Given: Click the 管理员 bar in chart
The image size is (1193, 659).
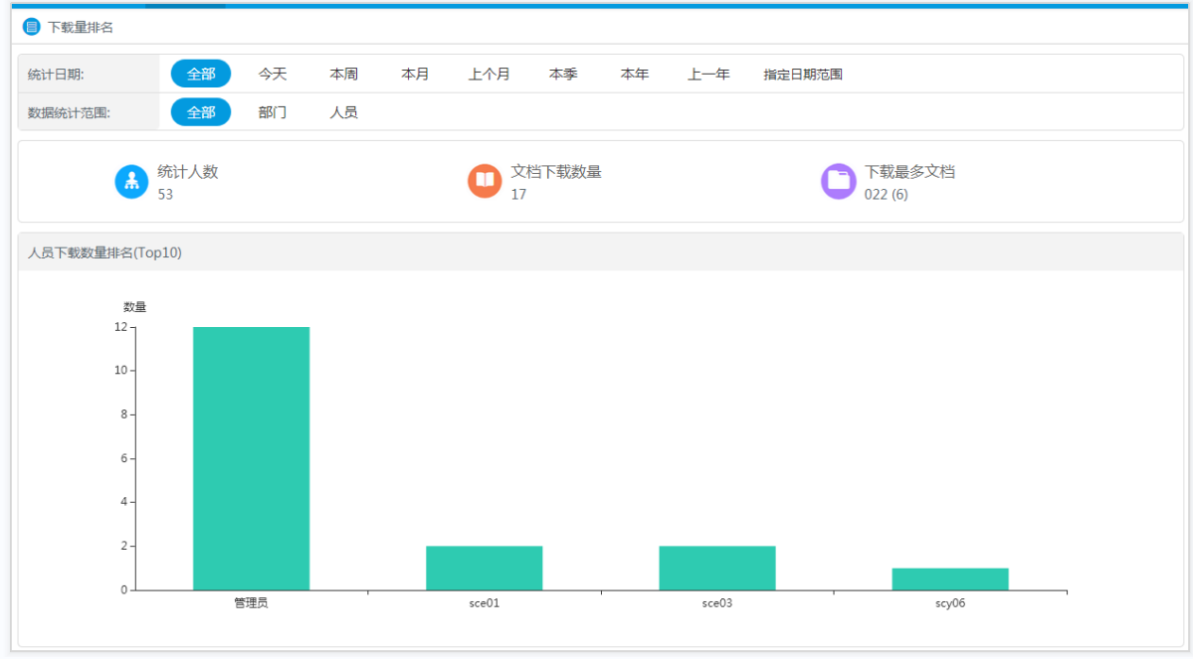Looking at the screenshot, I should click(x=251, y=457).
